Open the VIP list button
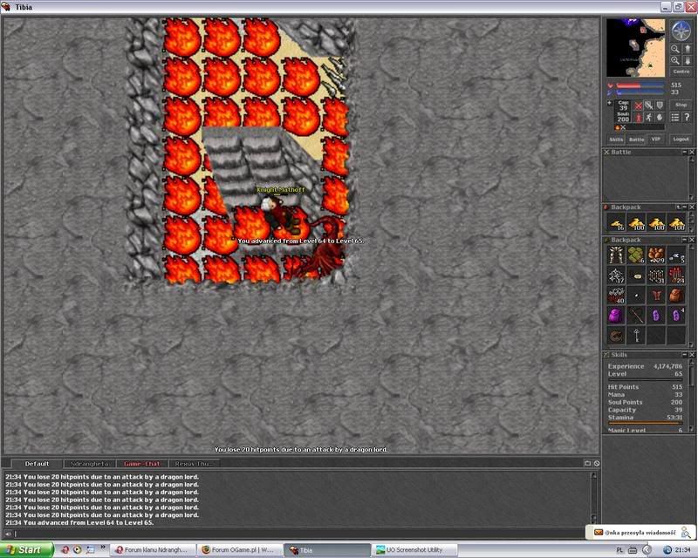The width and height of the screenshot is (698, 558). [656, 139]
